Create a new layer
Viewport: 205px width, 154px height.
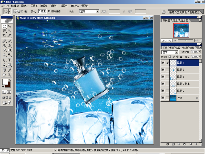coord(191,144)
